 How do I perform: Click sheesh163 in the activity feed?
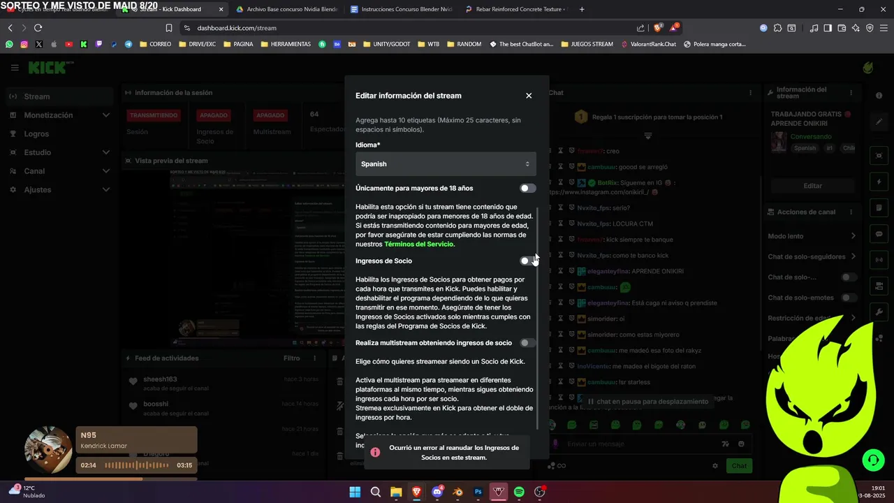point(160,379)
